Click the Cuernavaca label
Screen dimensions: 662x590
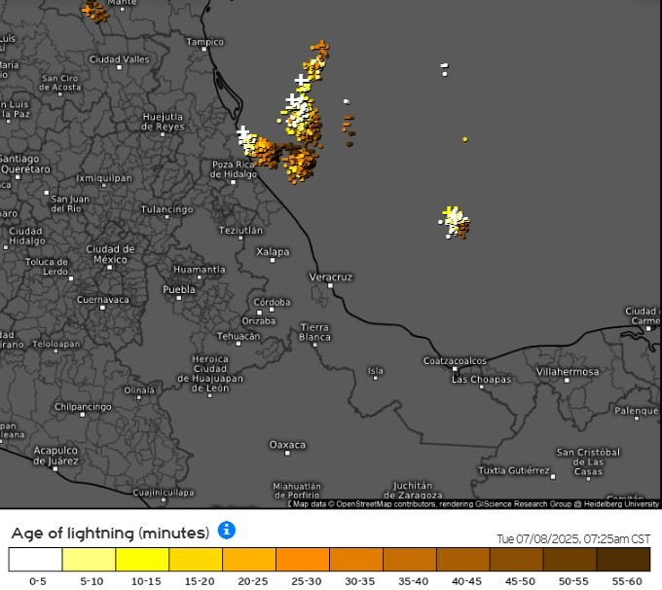(x=103, y=300)
